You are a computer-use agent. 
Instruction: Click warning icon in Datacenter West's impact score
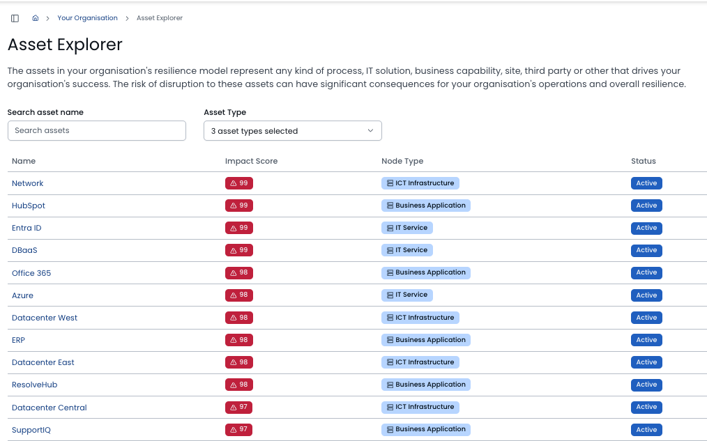[234, 318]
